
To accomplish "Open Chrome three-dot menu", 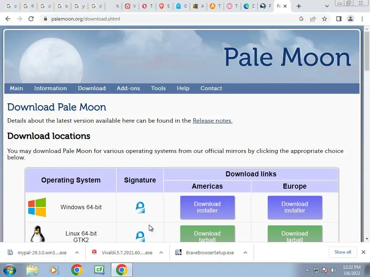I will 362,19.
